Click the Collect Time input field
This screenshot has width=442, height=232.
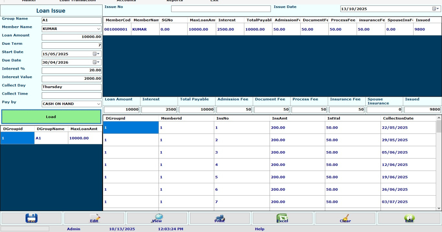[x=71, y=96]
